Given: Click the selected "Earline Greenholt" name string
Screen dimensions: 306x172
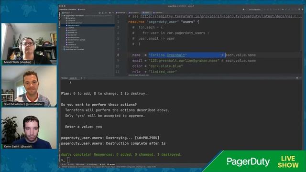Looking at the screenshot, I should click(x=168, y=55).
